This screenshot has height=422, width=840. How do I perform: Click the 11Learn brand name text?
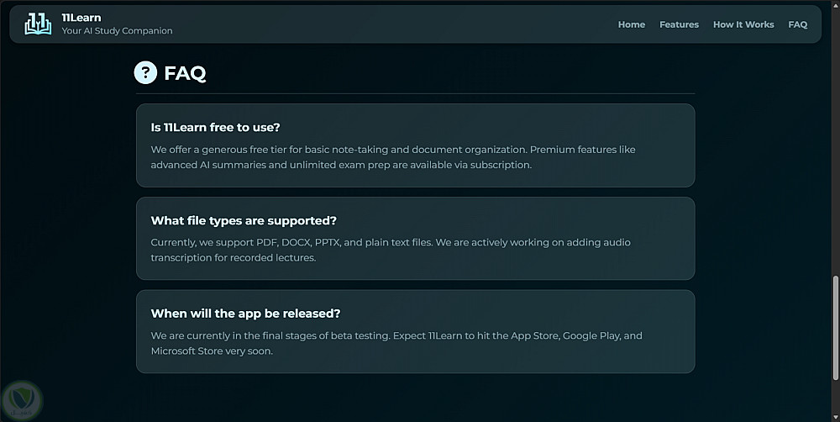(81, 18)
